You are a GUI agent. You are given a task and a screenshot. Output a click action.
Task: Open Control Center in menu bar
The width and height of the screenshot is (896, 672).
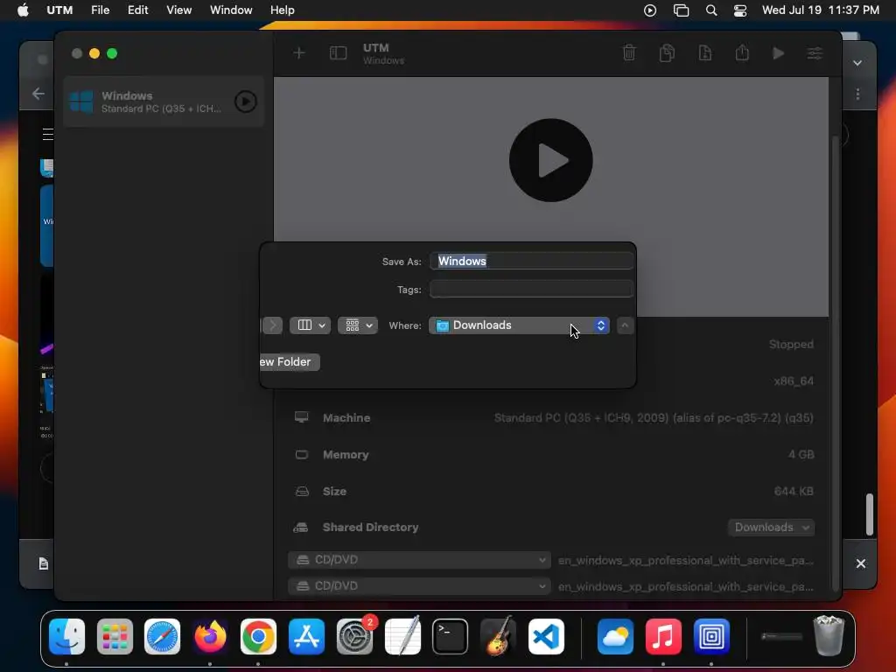click(740, 10)
